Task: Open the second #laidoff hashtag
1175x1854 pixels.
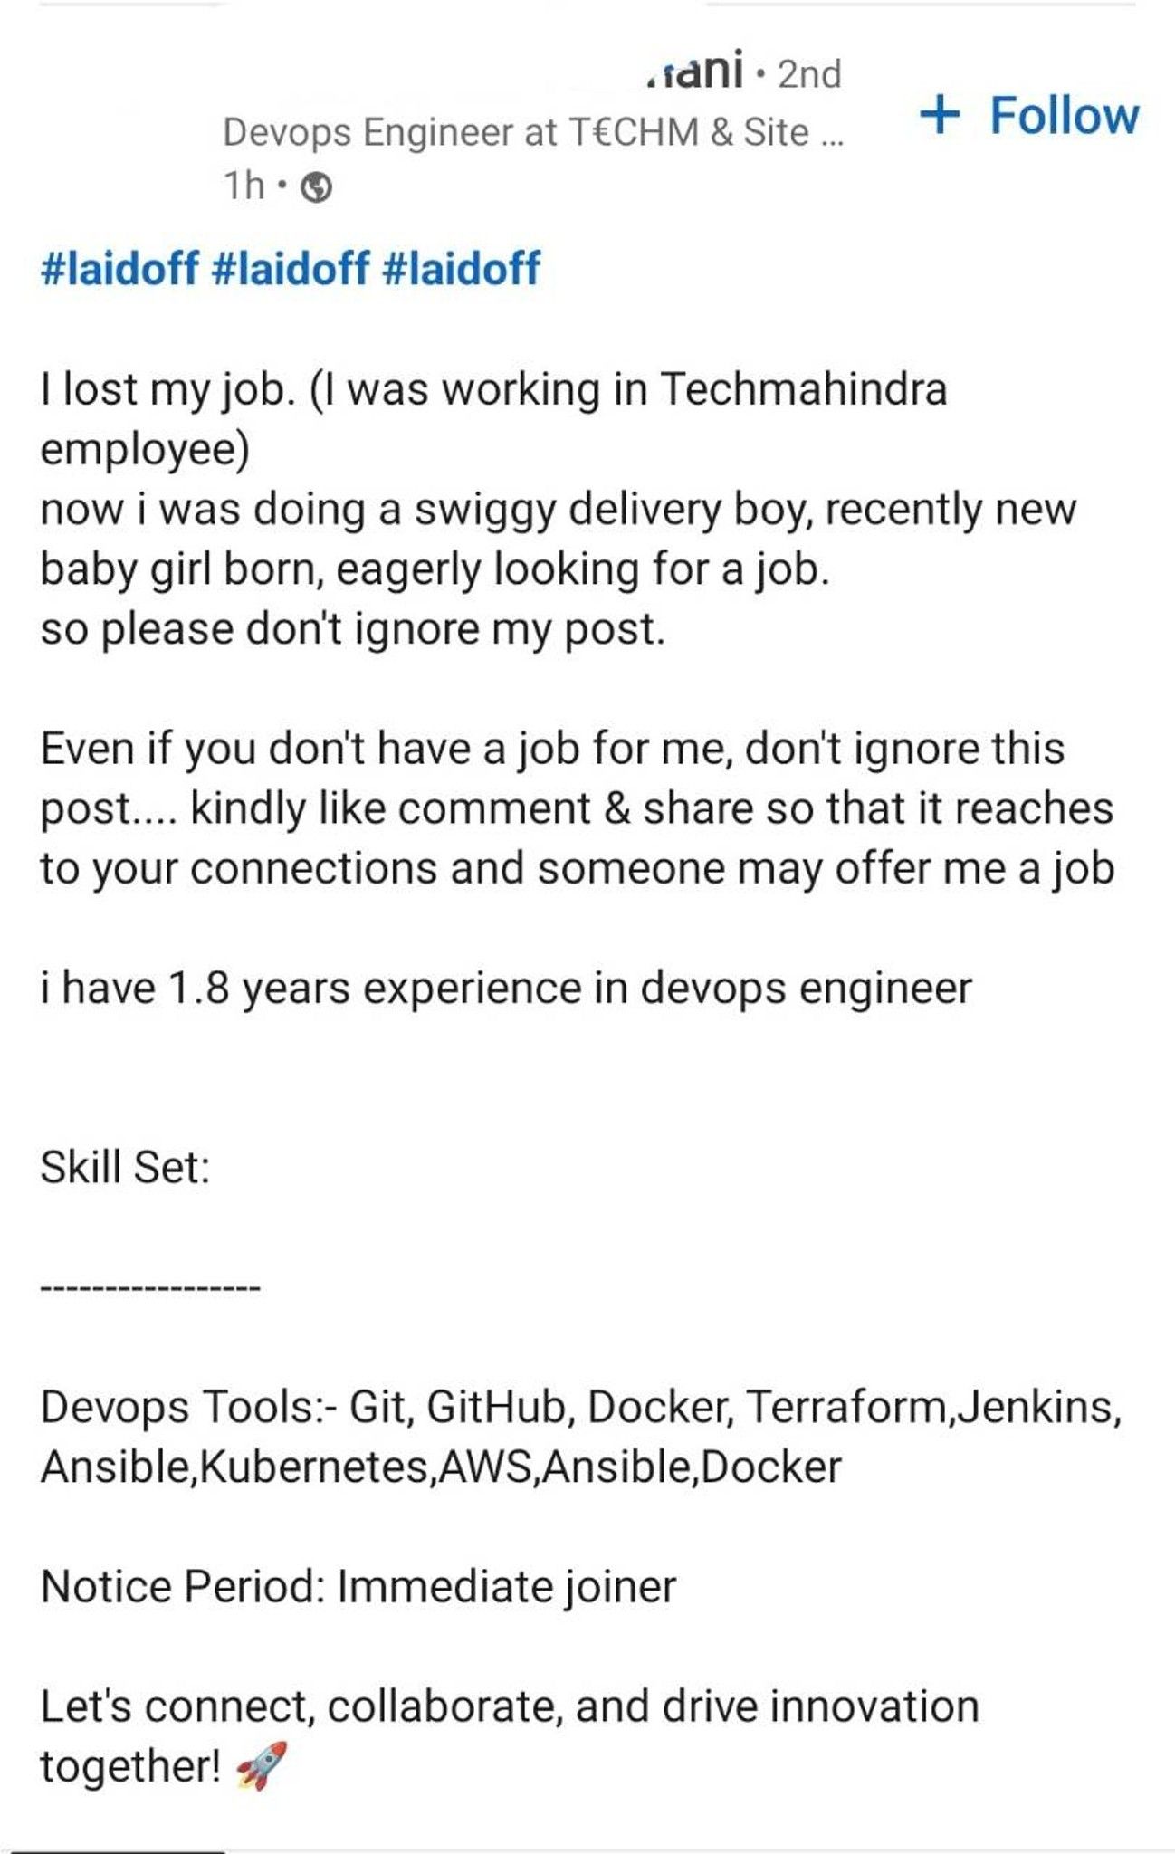Action: [x=291, y=269]
